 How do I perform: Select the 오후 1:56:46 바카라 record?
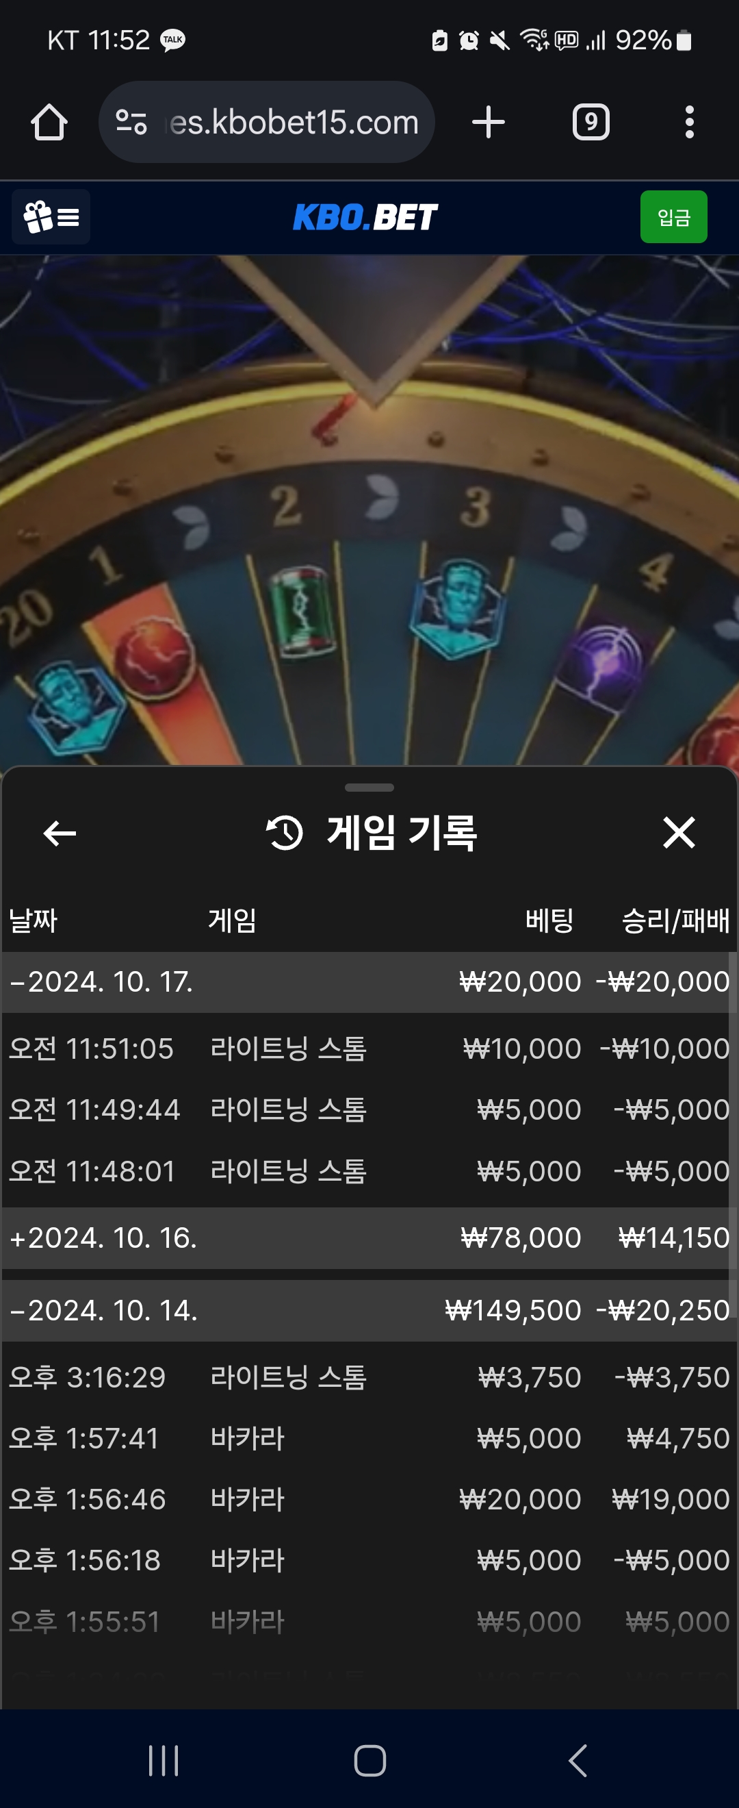[369, 1500]
